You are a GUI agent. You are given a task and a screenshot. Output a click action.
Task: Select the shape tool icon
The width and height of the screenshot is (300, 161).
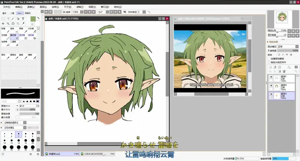tap(18, 19)
